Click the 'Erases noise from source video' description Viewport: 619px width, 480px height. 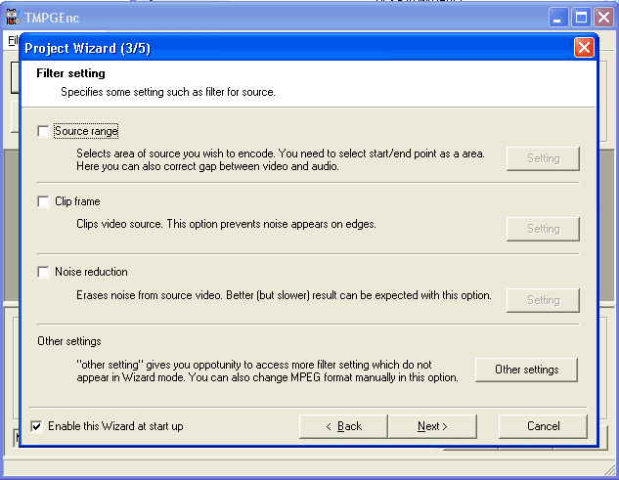(284, 295)
